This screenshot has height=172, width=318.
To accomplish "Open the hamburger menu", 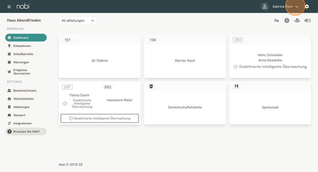I will tap(9, 7).
